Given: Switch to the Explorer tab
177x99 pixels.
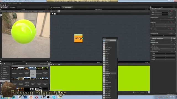Looking at the screenshot, I should pyautogui.click(x=12, y=7).
